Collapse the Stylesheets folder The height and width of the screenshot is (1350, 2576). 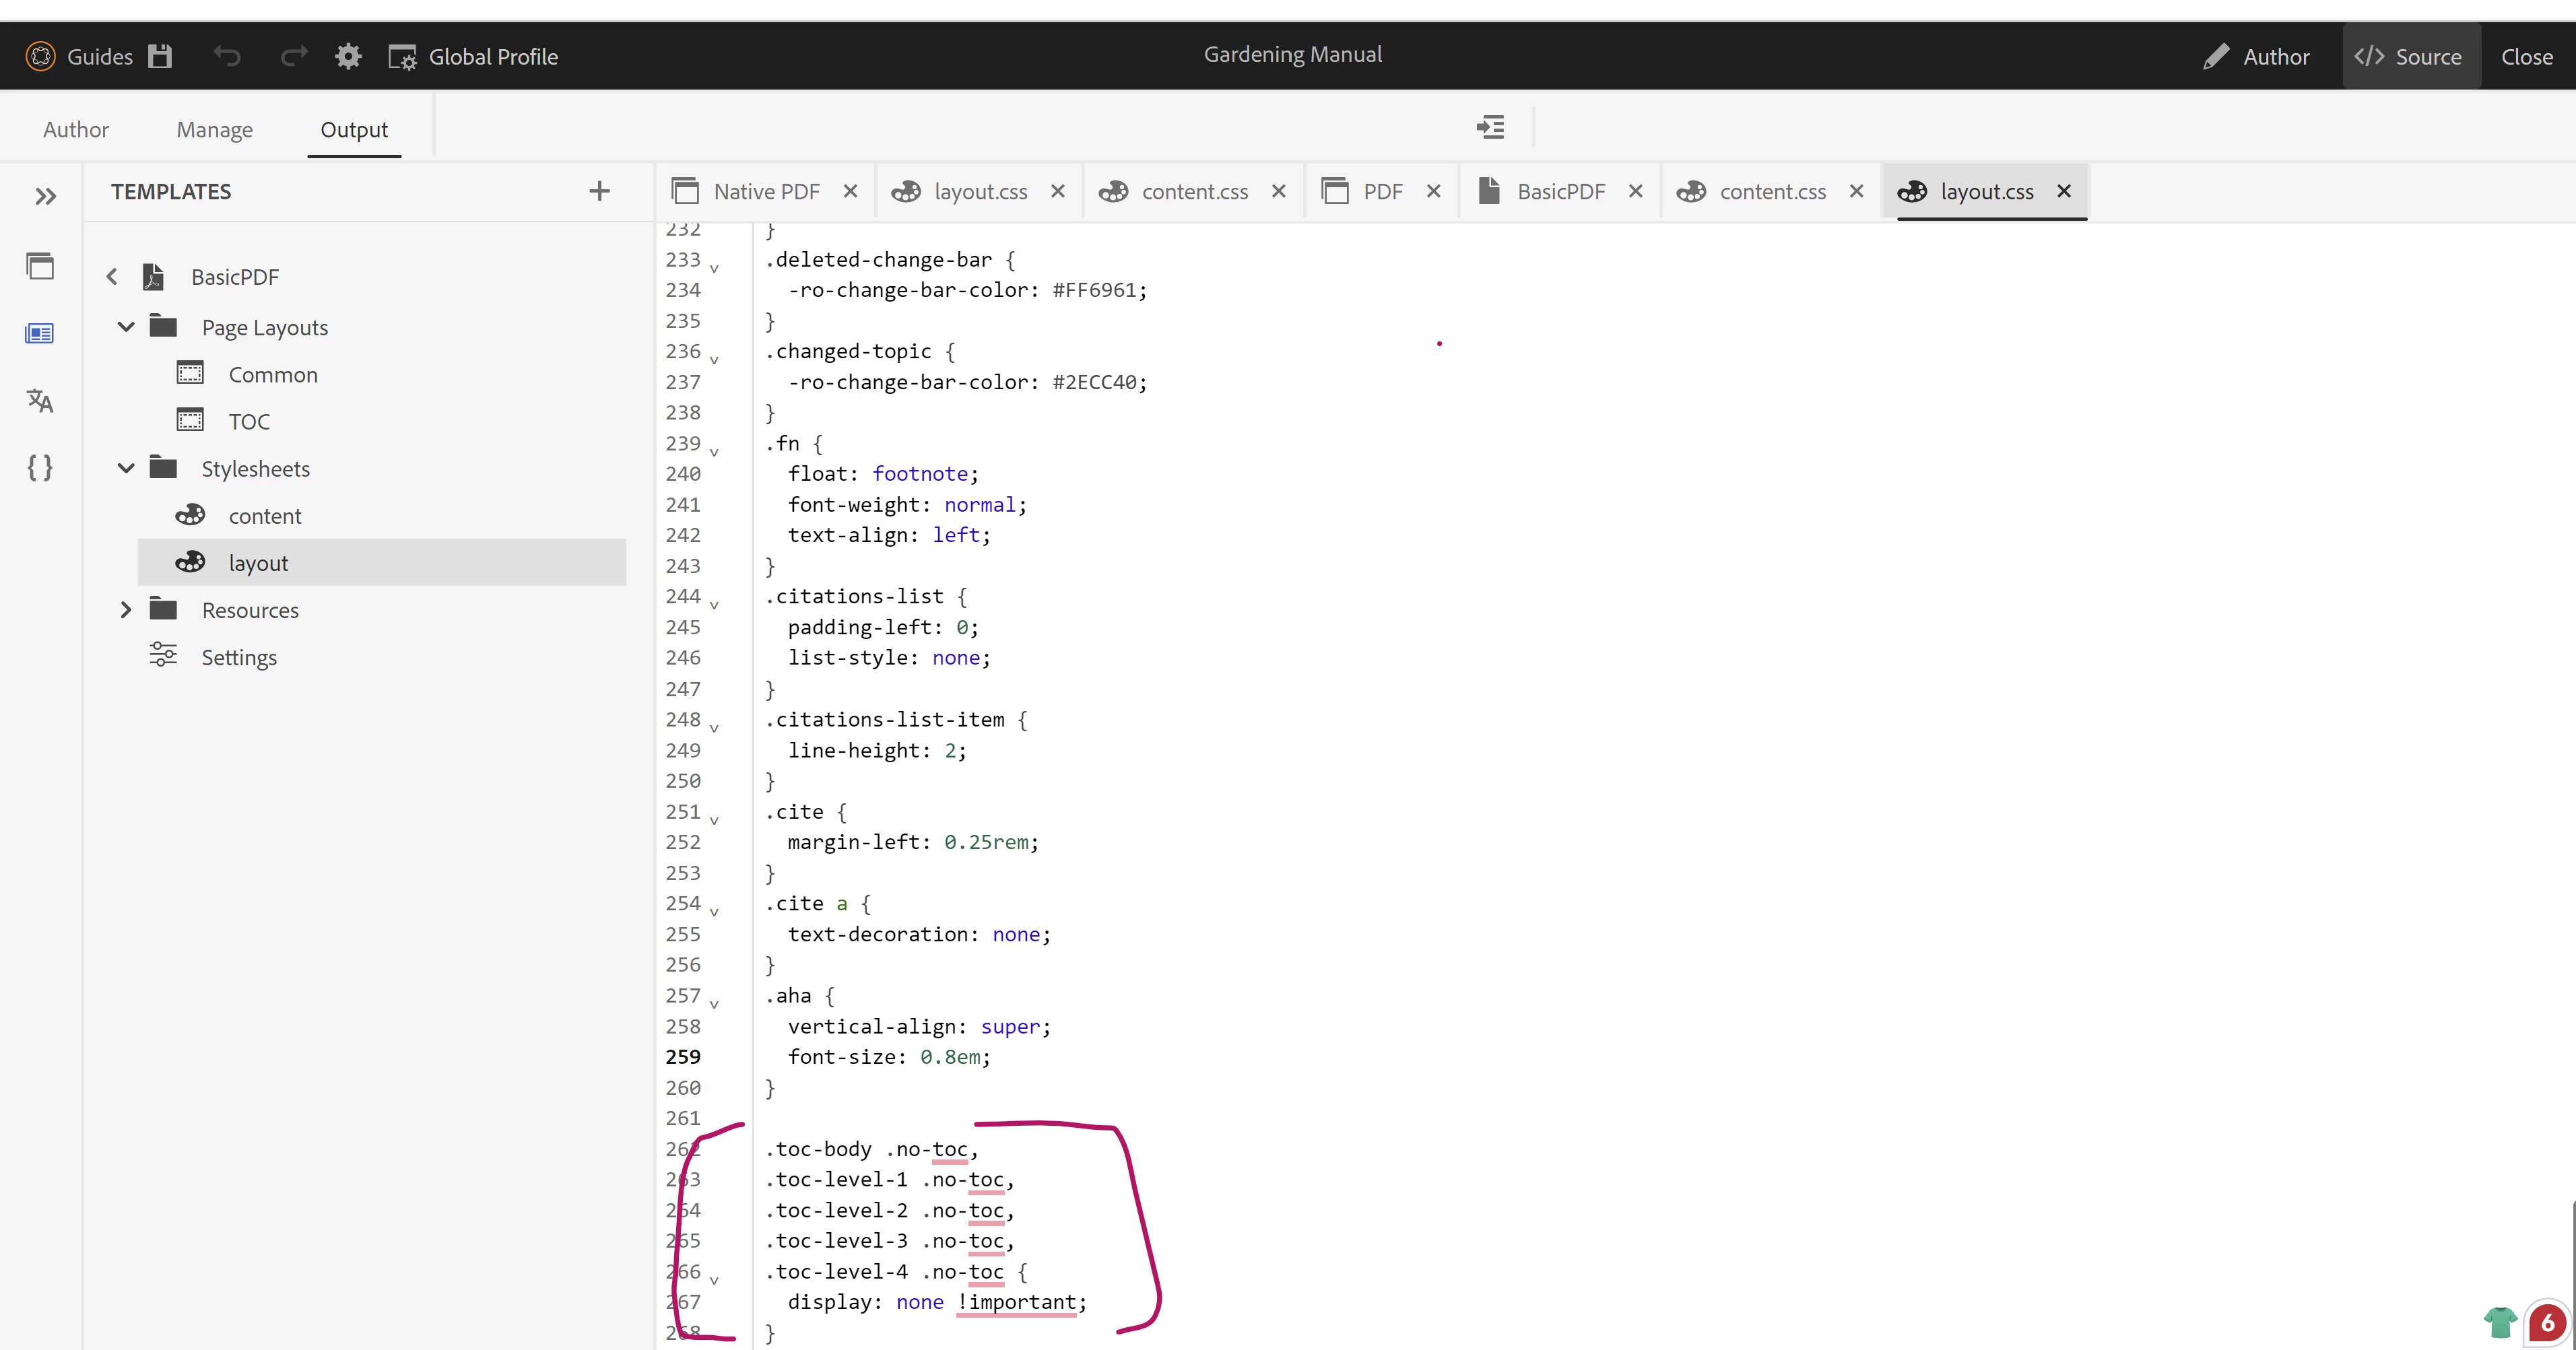(x=126, y=468)
